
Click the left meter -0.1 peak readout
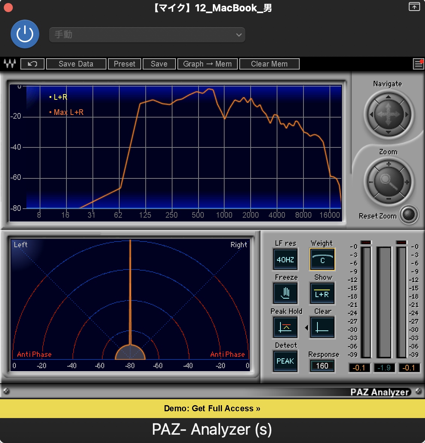tap(359, 367)
